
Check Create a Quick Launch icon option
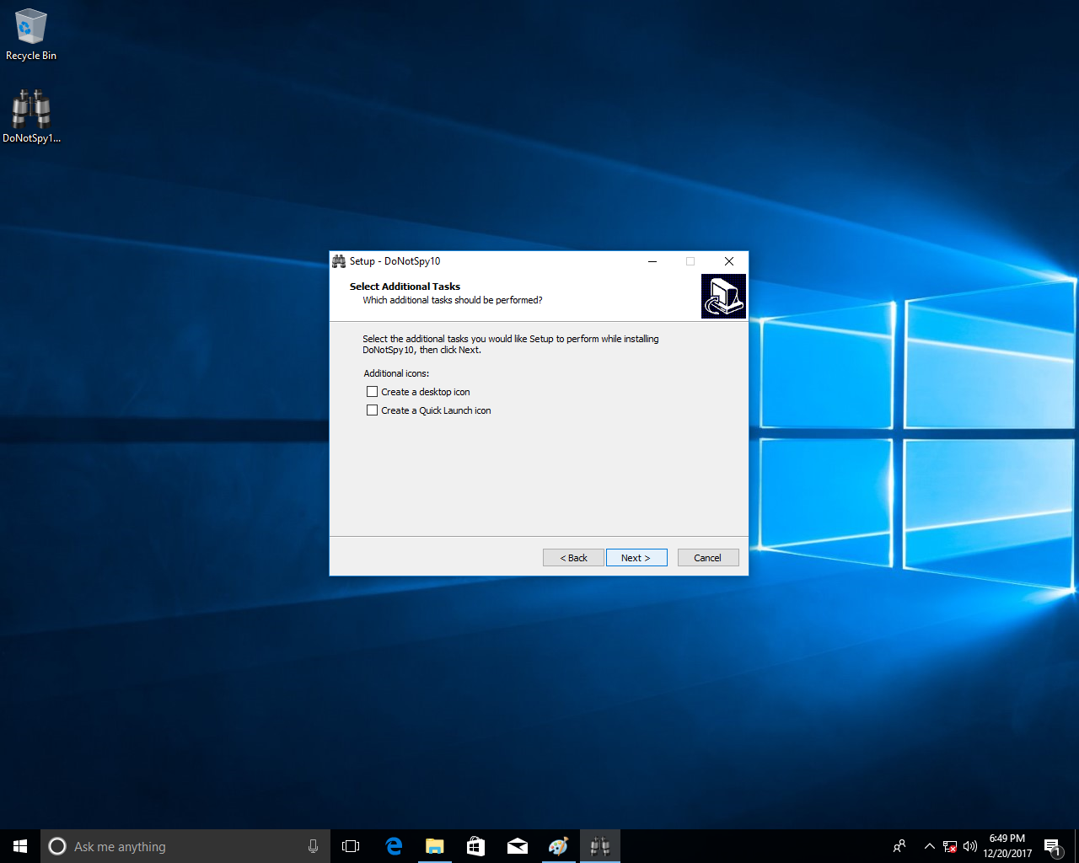point(372,410)
